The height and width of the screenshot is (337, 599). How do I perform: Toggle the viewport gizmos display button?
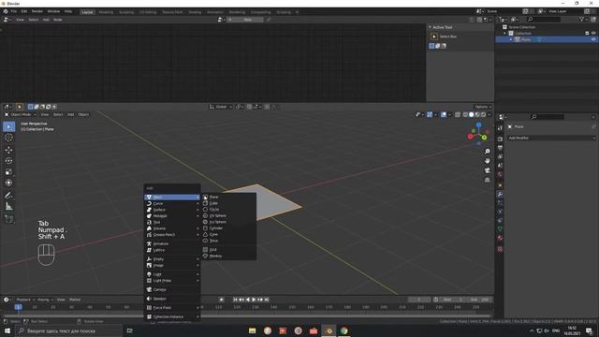click(430, 114)
